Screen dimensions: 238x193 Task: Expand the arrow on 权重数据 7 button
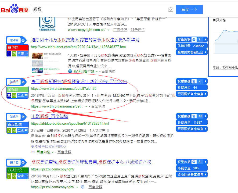[206, 40]
